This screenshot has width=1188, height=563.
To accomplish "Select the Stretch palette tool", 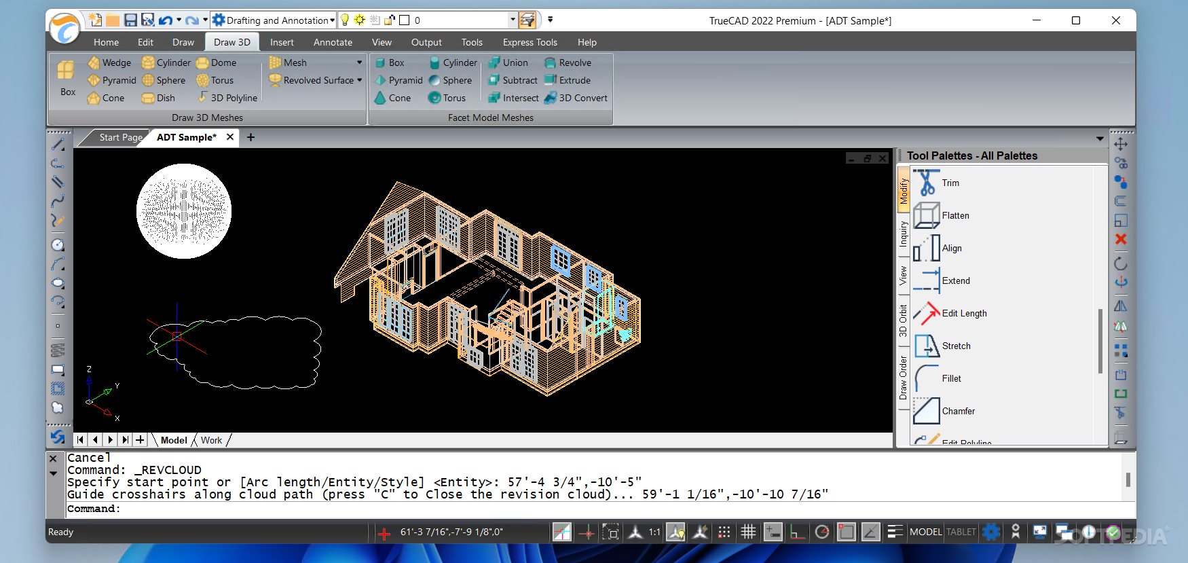I will [942, 346].
